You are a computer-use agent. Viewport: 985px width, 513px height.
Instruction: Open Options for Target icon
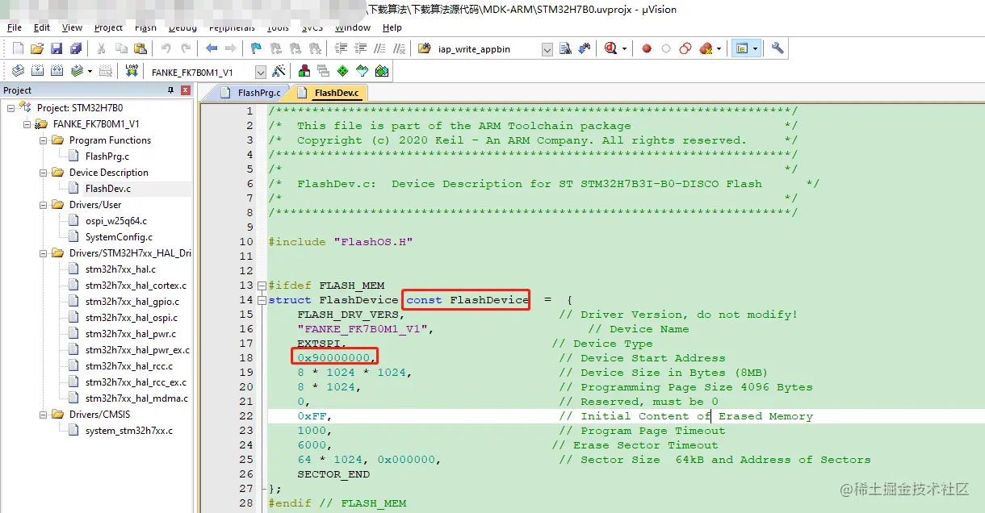click(279, 71)
